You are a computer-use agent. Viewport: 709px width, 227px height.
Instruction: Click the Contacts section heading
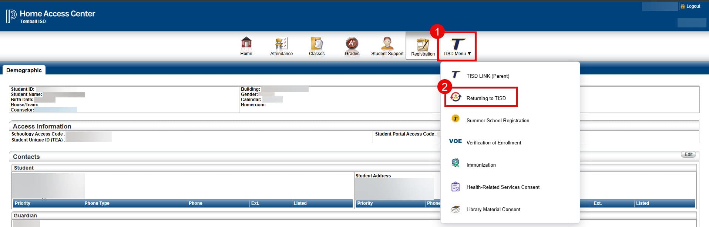point(26,157)
